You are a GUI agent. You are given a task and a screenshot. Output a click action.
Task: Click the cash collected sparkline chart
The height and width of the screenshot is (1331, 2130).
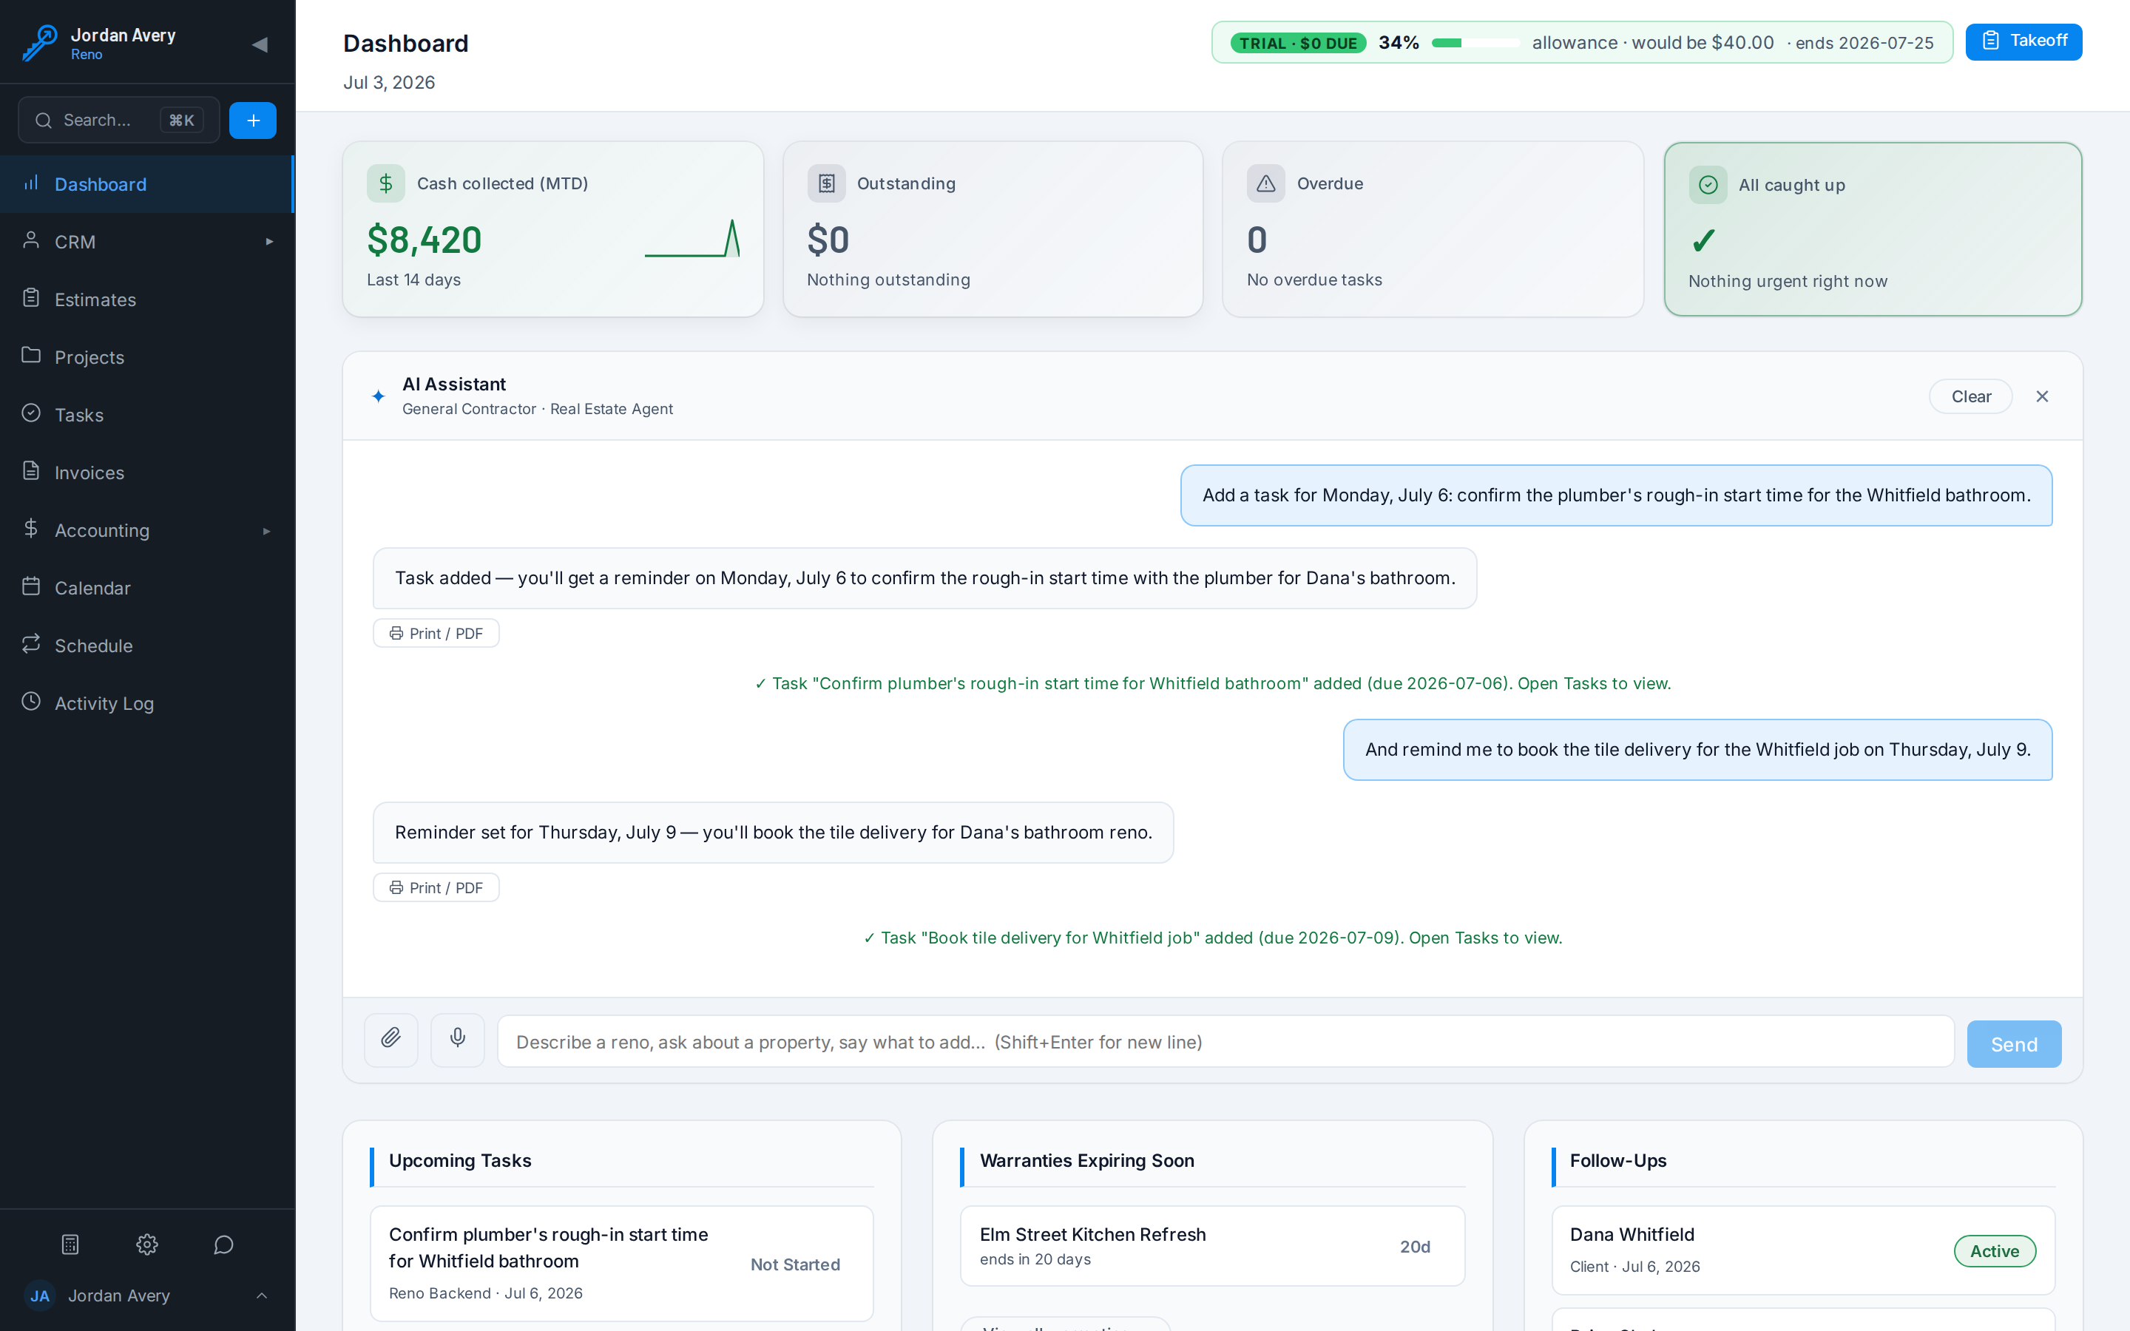(x=693, y=239)
